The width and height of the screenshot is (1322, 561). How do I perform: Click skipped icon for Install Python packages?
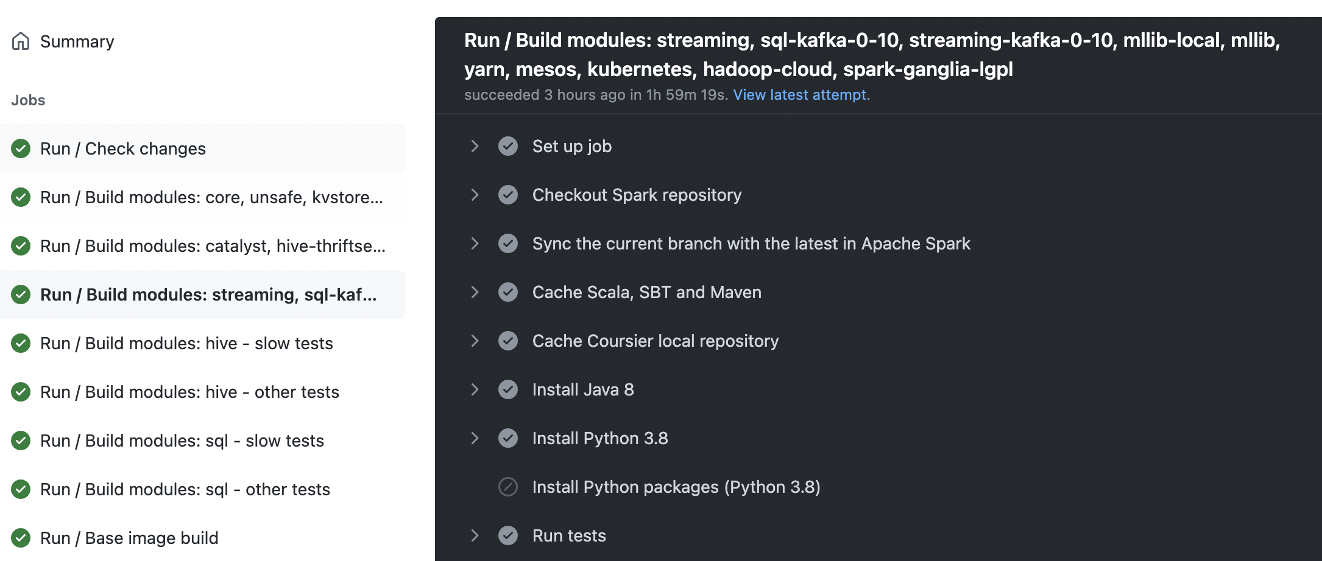pos(508,487)
